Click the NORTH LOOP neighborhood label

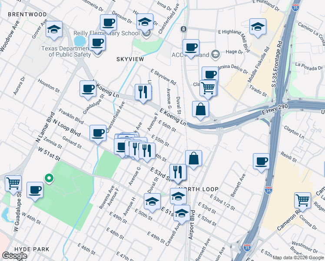(x=199, y=189)
